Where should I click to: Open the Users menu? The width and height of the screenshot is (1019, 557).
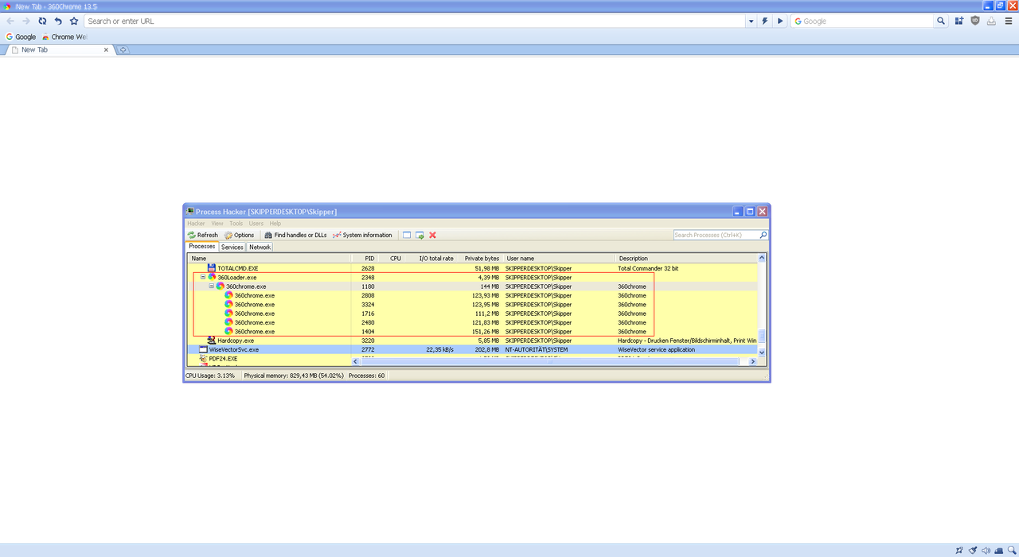coord(256,224)
